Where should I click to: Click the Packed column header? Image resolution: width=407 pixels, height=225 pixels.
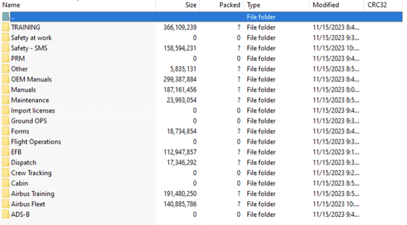[230, 5]
